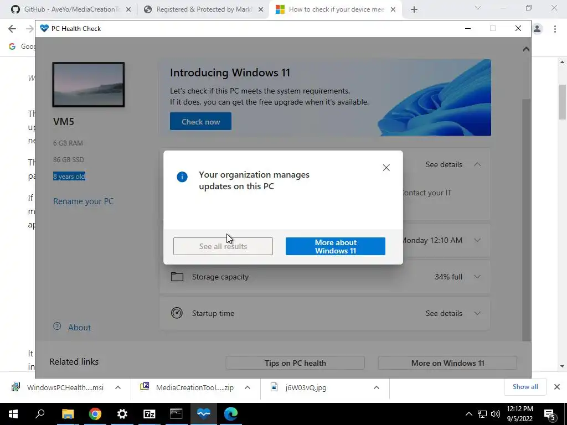Select the '6 GB RAM' text

tap(68, 143)
